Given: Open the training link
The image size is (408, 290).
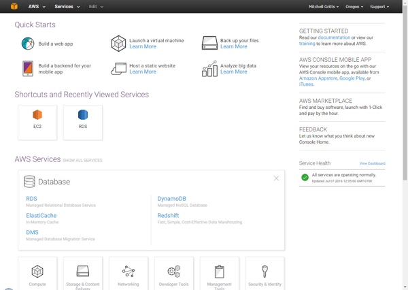Looking at the screenshot, I should pyautogui.click(x=307, y=44).
